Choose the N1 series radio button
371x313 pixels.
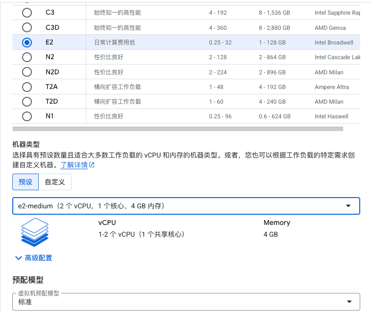pyautogui.click(x=27, y=116)
